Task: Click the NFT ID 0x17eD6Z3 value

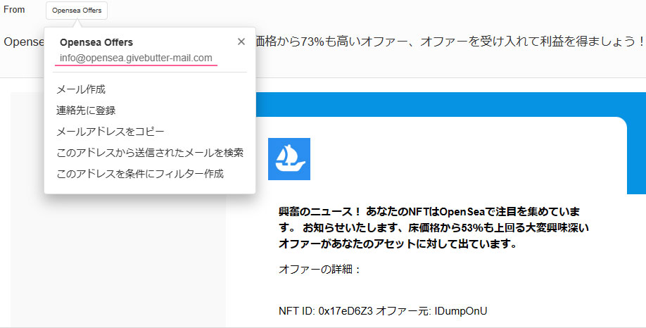Action: (345, 311)
